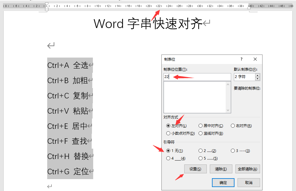Click the 制表位位置 input field
This screenshot has height=191, width=296.
197,77
